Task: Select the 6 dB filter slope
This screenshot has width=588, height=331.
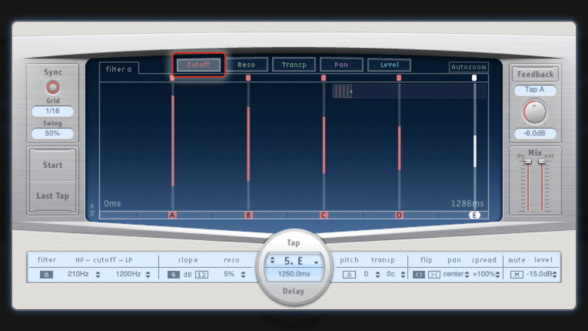Action: click(x=173, y=274)
